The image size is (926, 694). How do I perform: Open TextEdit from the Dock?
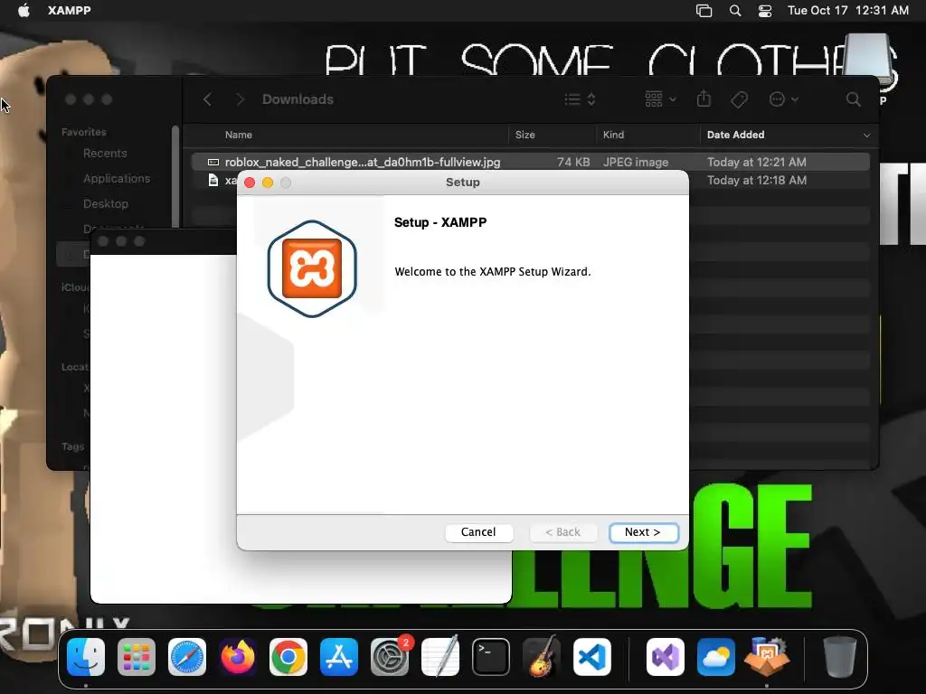point(440,656)
